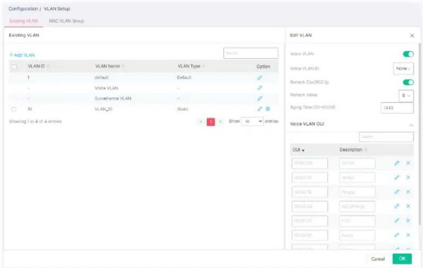This screenshot has width=423, height=268.
Task: Remove the NEC/Philips OUI entry
Action: (408, 206)
